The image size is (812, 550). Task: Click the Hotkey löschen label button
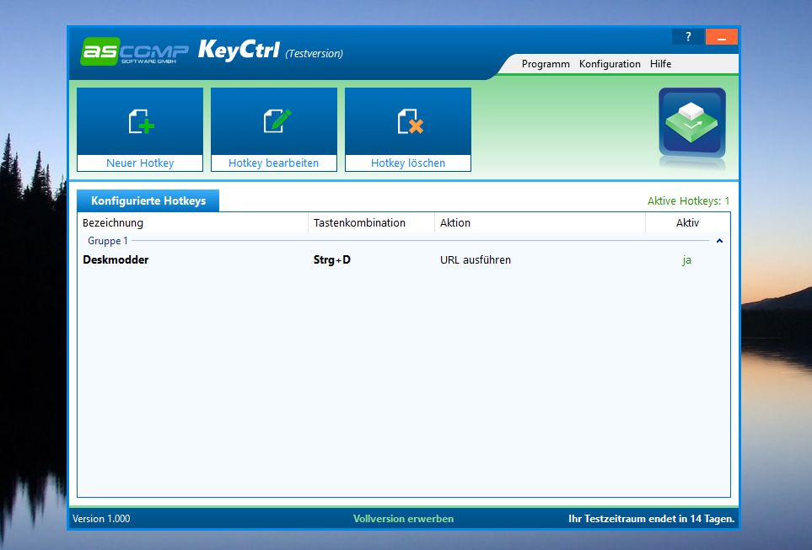tap(408, 163)
